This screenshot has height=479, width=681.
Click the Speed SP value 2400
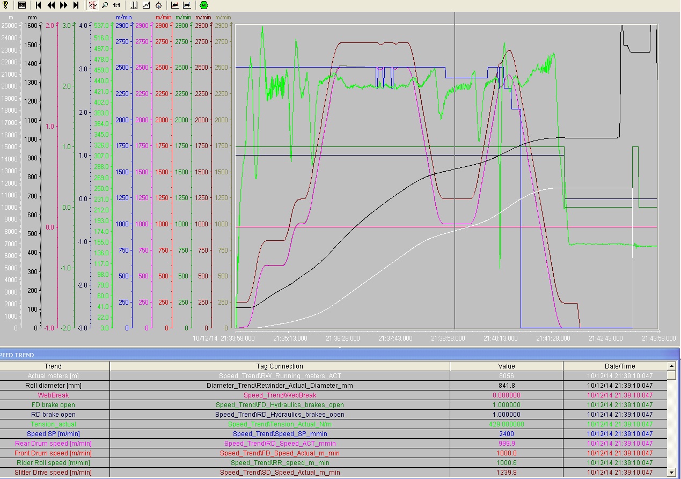click(507, 434)
